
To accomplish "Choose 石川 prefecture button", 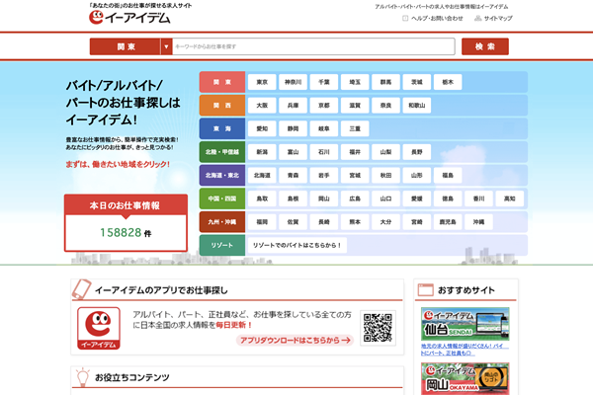I will (x=324, y=152).
